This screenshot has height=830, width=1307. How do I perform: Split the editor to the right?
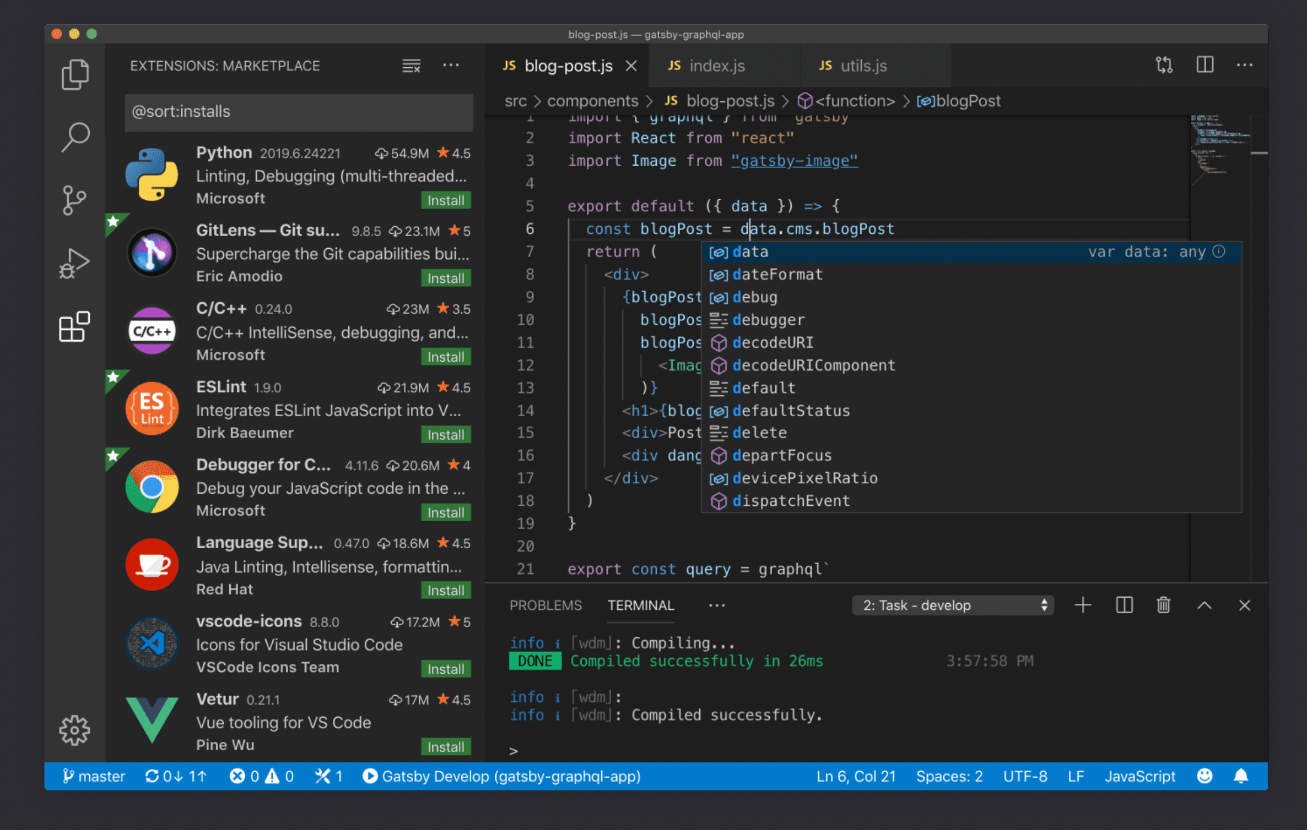click(1205, 65)
